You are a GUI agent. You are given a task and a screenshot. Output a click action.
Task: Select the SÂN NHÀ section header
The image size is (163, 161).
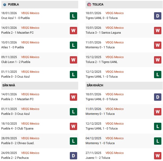coord(9,85)
